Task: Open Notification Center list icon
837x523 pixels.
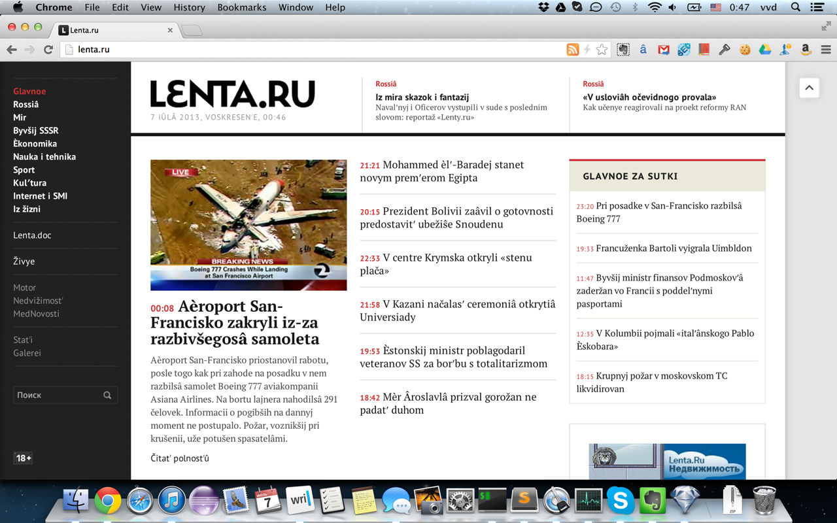Action: coord(817,7)
